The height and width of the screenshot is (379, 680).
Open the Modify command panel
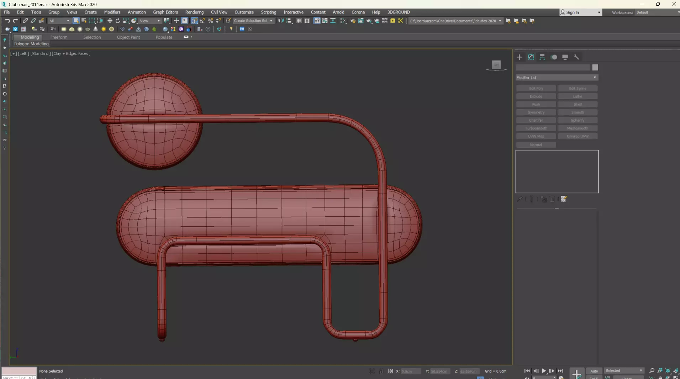coord(531,57)
